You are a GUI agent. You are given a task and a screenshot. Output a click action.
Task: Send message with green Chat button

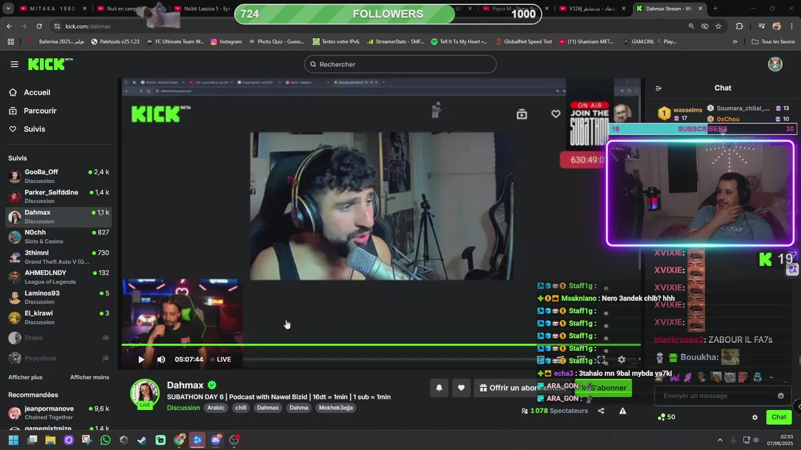point(779,417)
